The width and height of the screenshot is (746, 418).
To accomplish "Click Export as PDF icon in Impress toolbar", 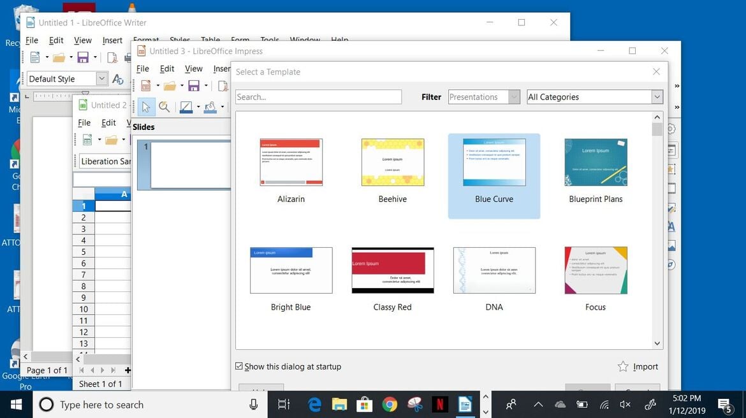I will (x=223, y=85).
